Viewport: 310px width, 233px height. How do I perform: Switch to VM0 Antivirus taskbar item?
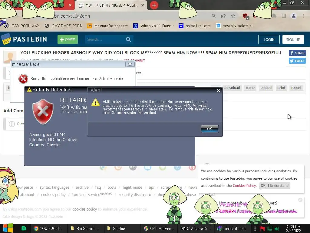point(159,228)
